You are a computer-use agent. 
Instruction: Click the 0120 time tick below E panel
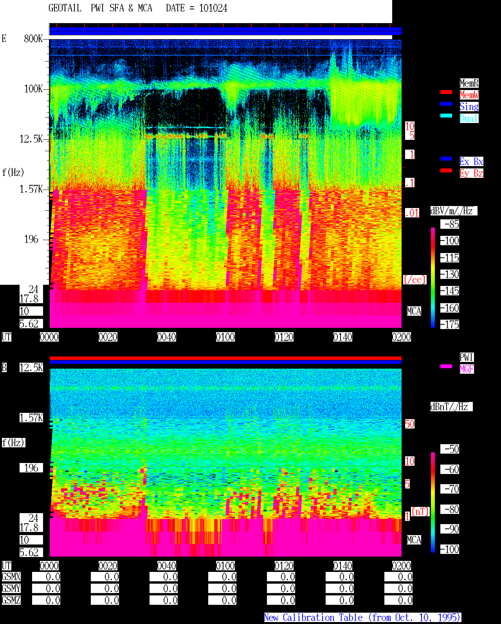[x=284, y=337]
